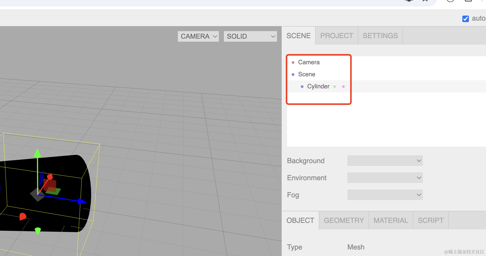Switch to the GEOMETRY tab

pyautogui.click(x=344, y=220)
